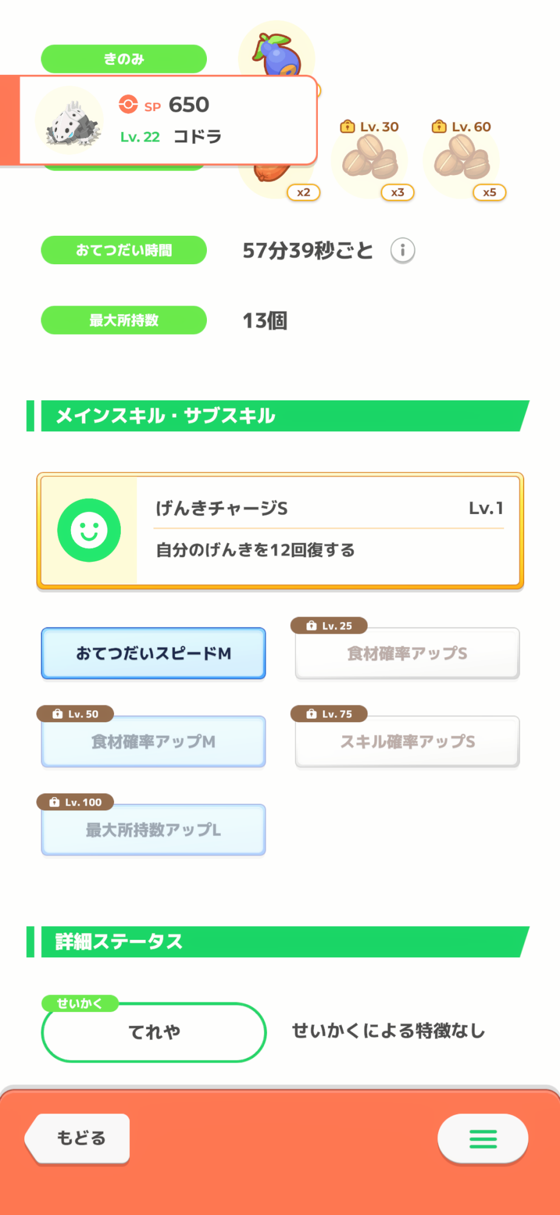Viewport: 560px width, 1215px height.
Task: Tap the blue berry icon
Action: tap(278, 55)
